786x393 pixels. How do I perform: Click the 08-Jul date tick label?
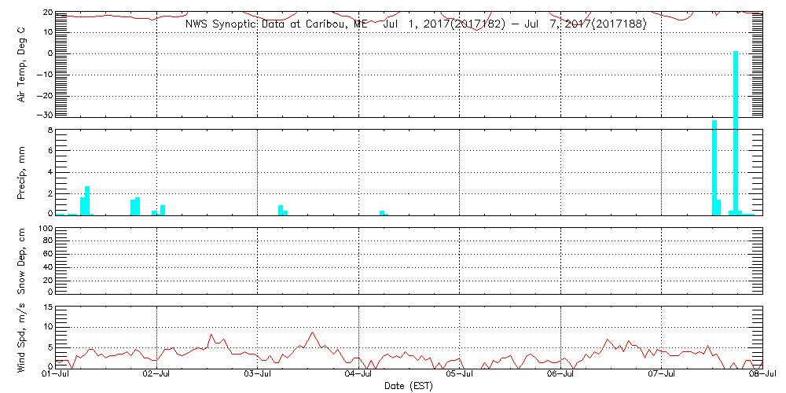point(761,376)
